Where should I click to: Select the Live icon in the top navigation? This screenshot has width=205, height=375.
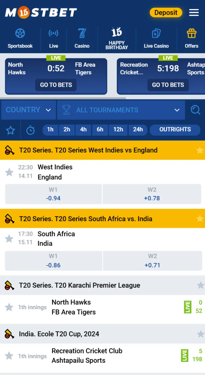[x=54, y=37]
